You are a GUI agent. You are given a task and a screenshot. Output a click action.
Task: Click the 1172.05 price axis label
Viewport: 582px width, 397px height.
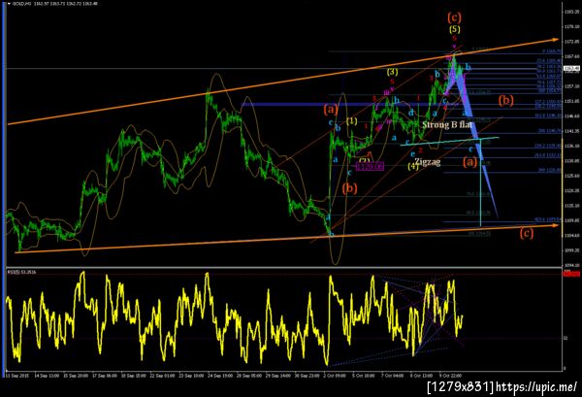tap(571, 42)
